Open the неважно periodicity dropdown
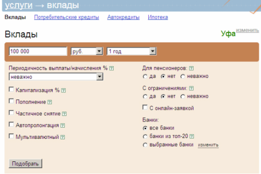The width and height of the screenshot is (261, 174). point(56,77)
